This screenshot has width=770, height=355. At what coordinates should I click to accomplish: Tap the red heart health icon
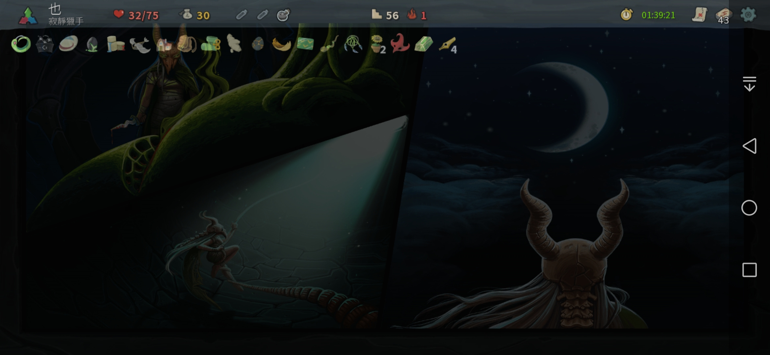tap(119, 14)
